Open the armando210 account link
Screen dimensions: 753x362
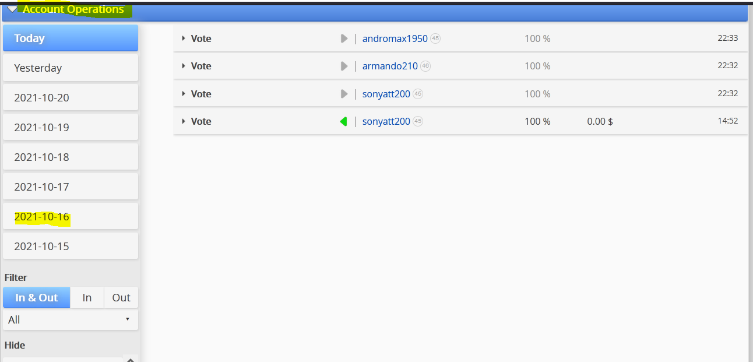click(390, 66)
